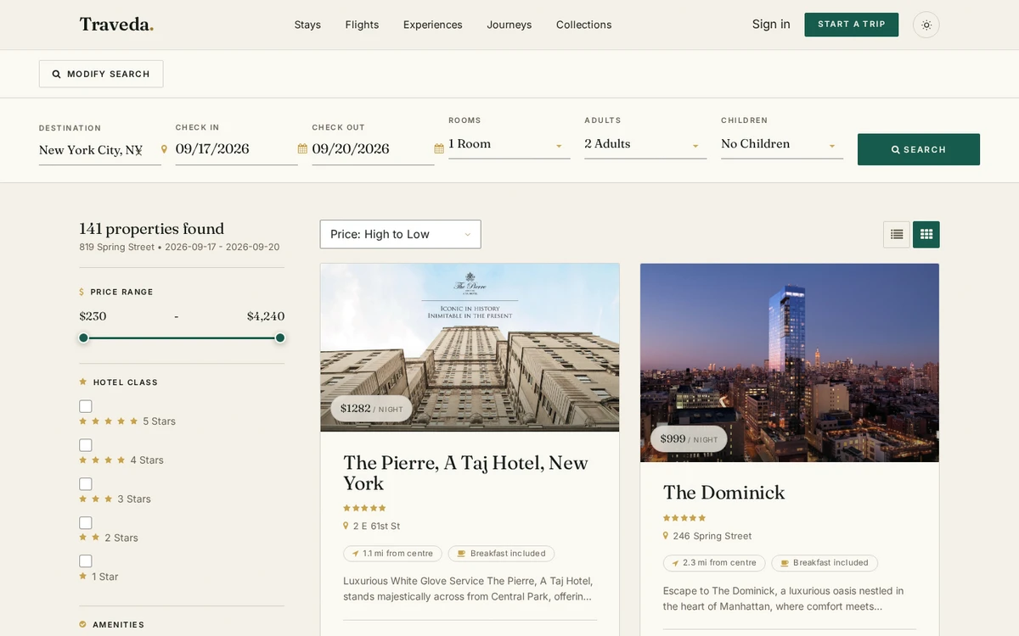Open the Collections menu
The width and height of the screenshot is (1019, 636).
tap(584, 25)
